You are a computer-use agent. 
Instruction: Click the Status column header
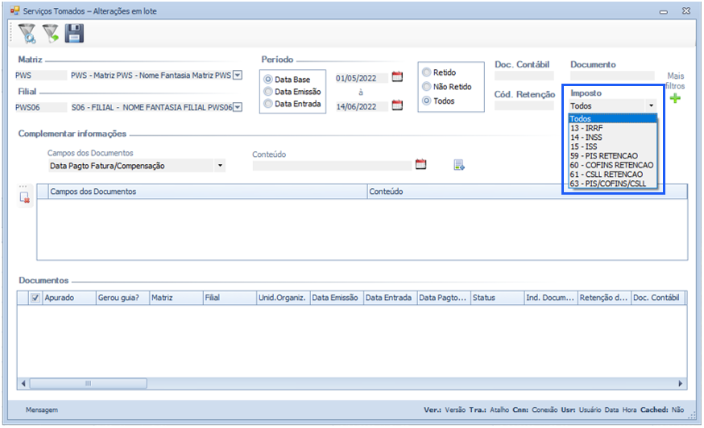pos(496,298)
